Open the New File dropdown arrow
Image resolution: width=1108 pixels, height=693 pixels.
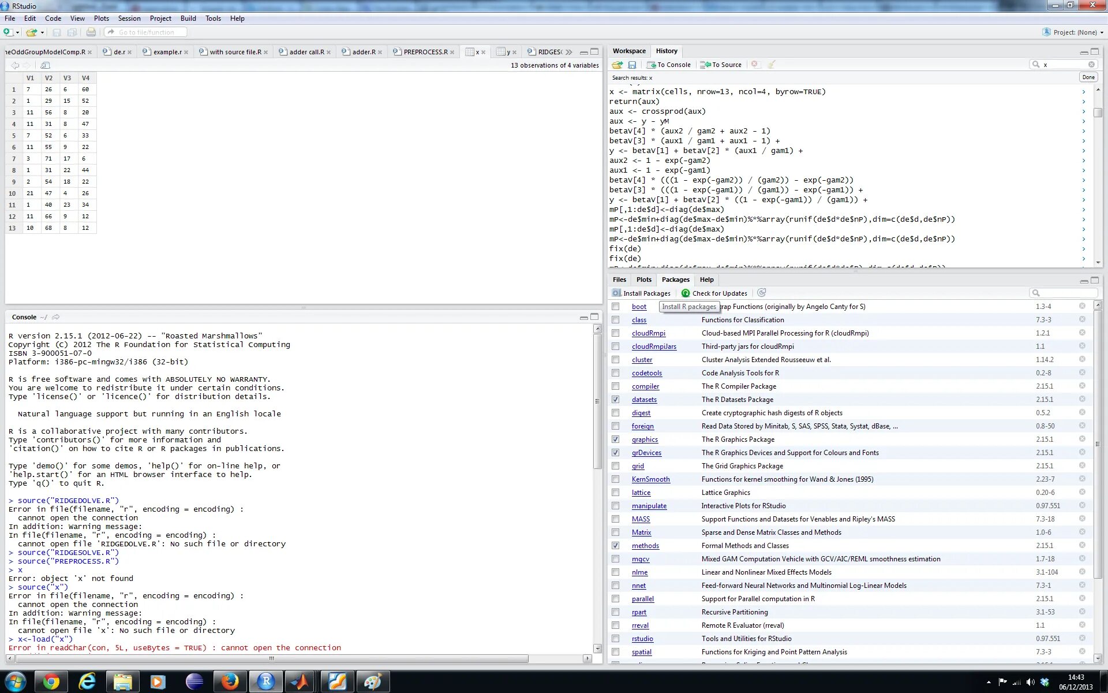pyautogui.click(x=17, y=33)
